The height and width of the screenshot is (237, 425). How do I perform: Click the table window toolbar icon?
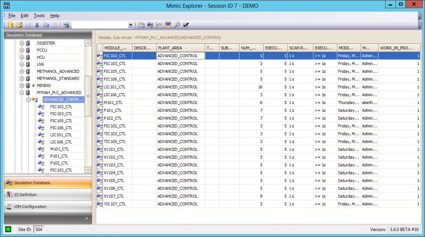[141, 25]
